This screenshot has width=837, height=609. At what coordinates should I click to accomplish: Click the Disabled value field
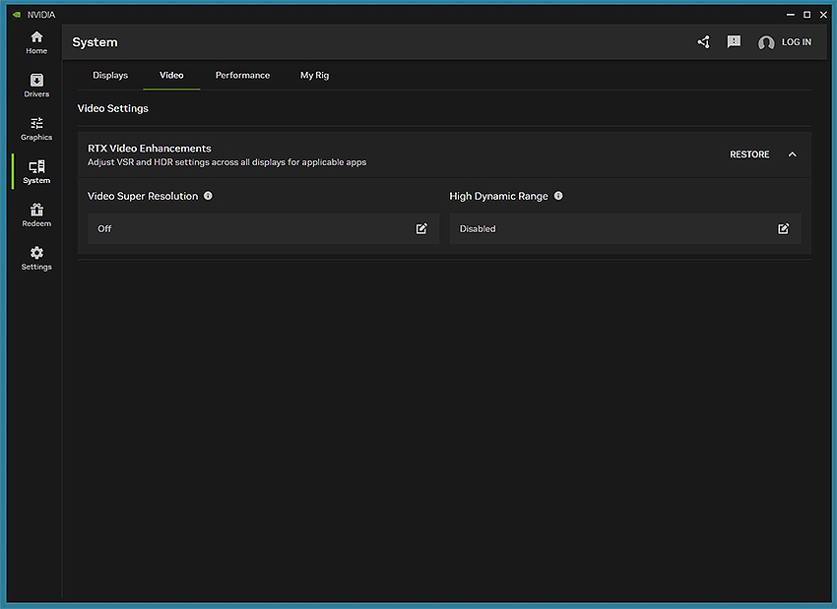pos(625,229)
